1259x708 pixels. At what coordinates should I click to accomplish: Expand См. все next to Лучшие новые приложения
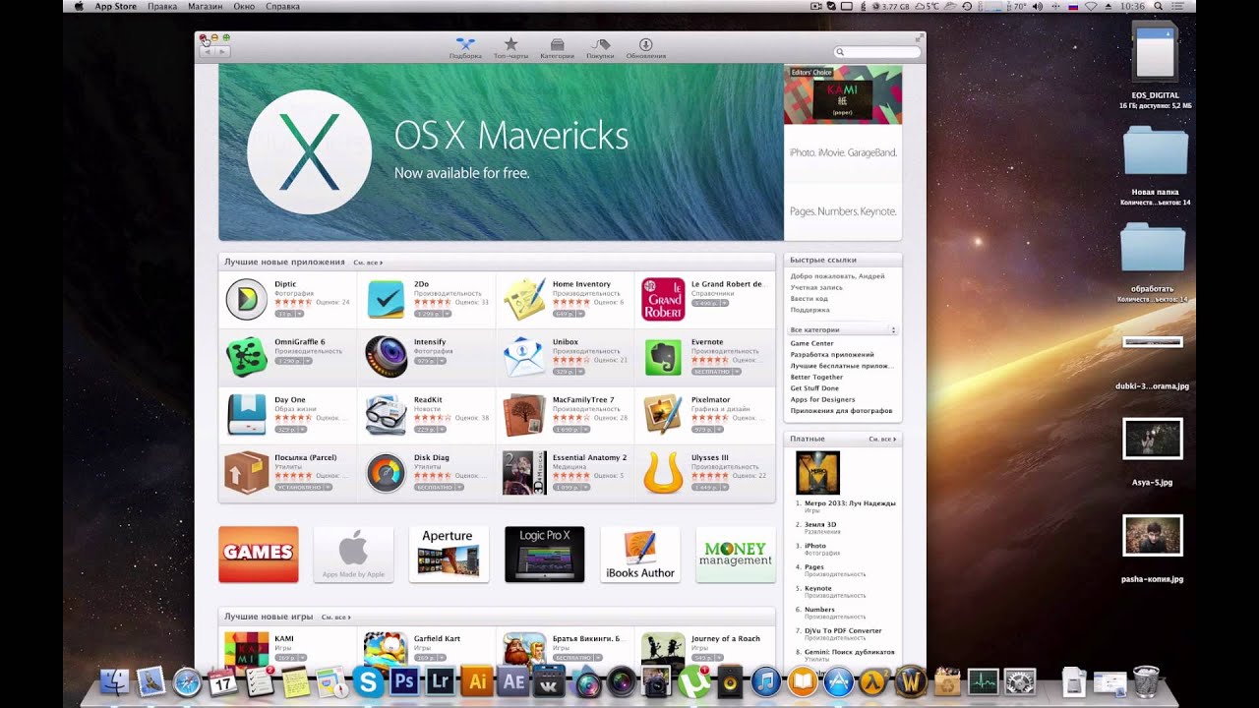[368, 263]
